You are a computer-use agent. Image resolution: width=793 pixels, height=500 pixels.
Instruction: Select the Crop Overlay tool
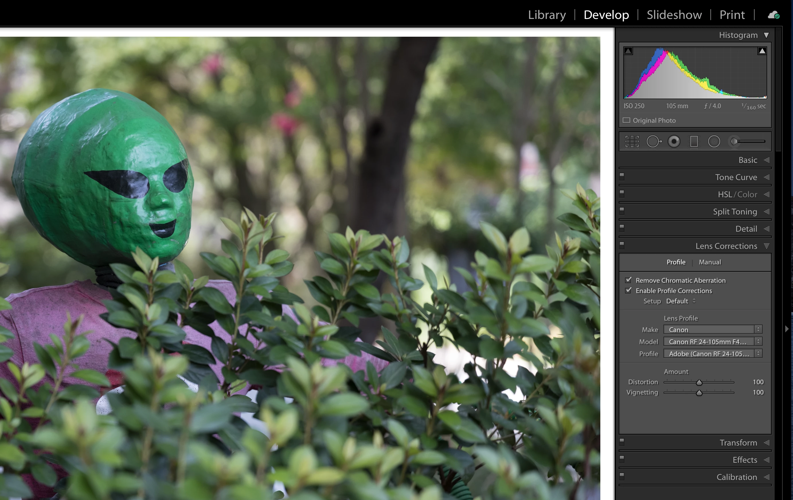point(632,142)
